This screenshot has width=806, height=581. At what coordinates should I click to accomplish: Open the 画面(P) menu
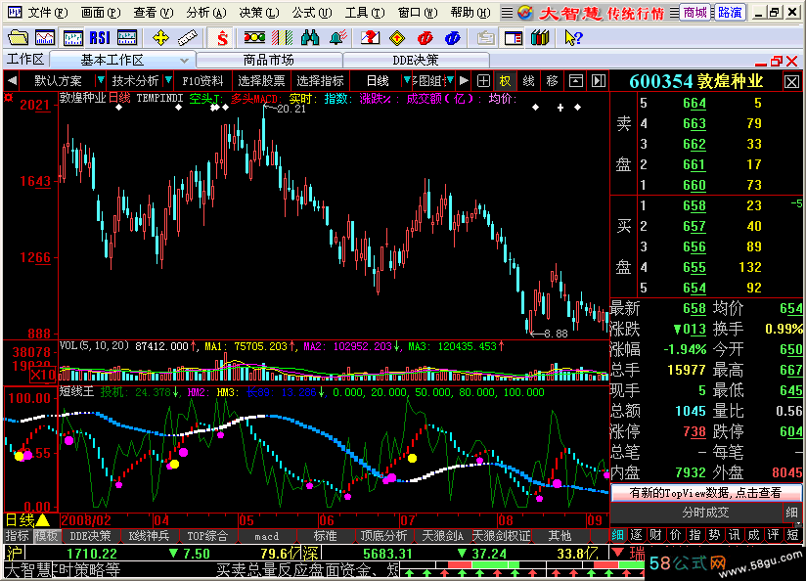[101, 13]
